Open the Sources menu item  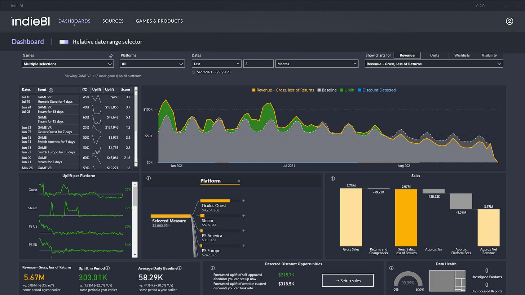(x=113, y=21)
